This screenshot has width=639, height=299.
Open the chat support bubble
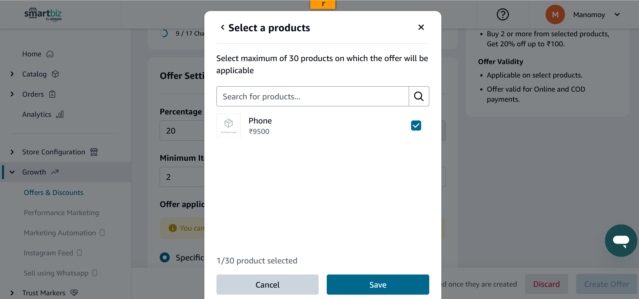pos(621,241)
